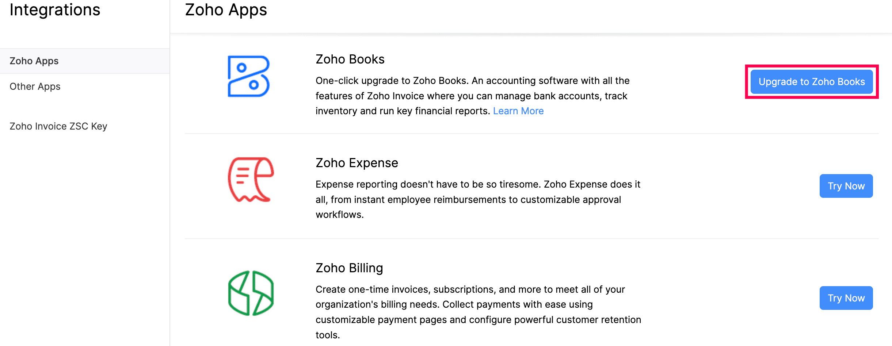Click the green Zoho Billing logo icon

point(251,293)
